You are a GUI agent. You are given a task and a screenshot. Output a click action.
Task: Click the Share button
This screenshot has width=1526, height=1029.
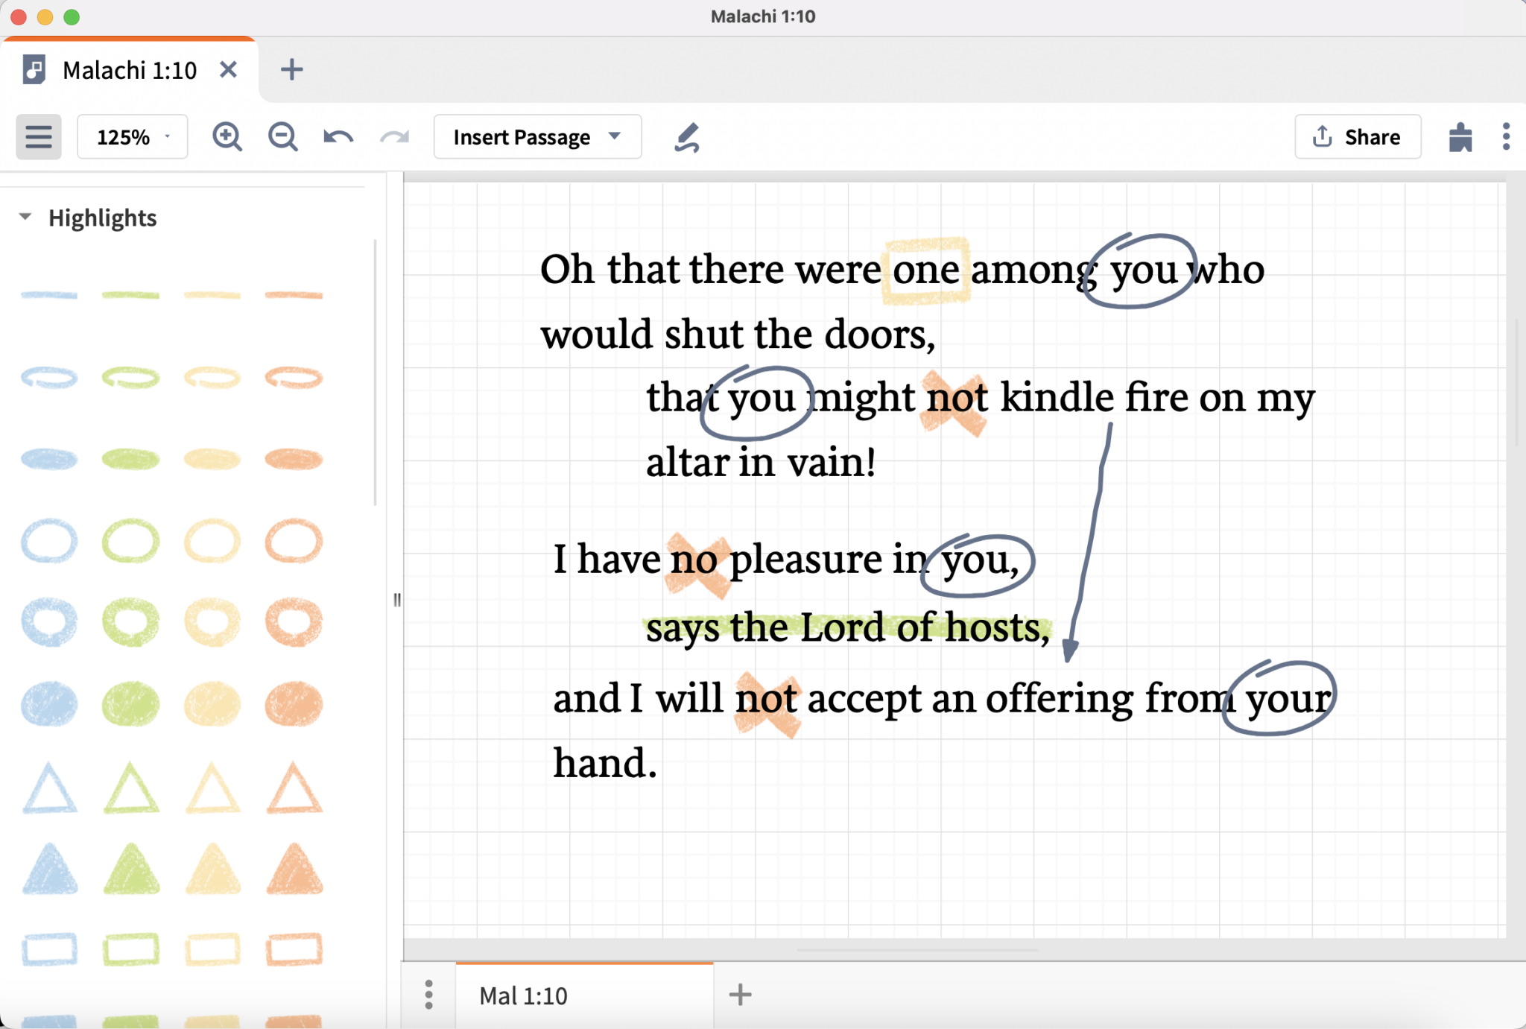click(x=1357, y=137)
